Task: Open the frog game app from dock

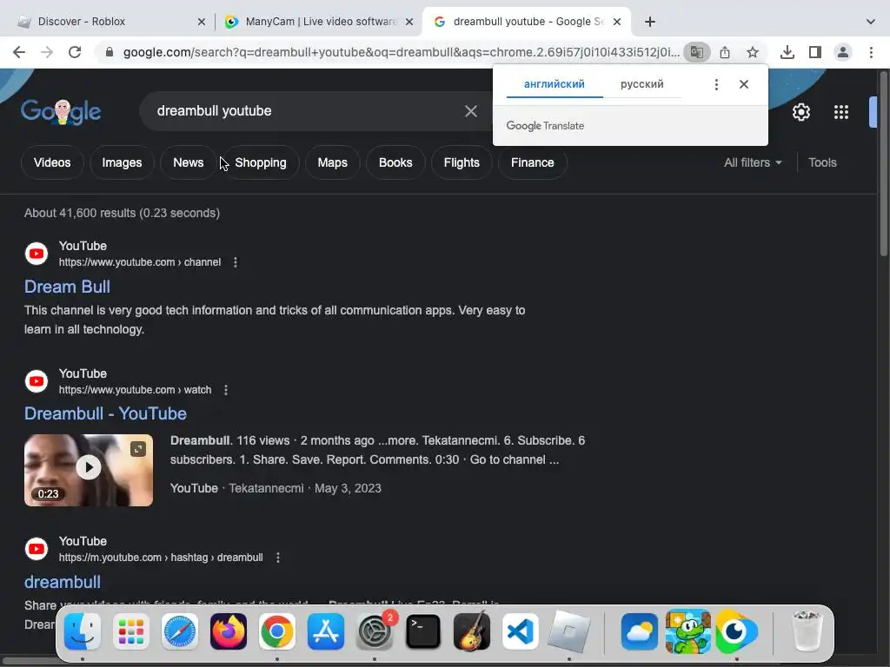Action: (x=688, y=631)
